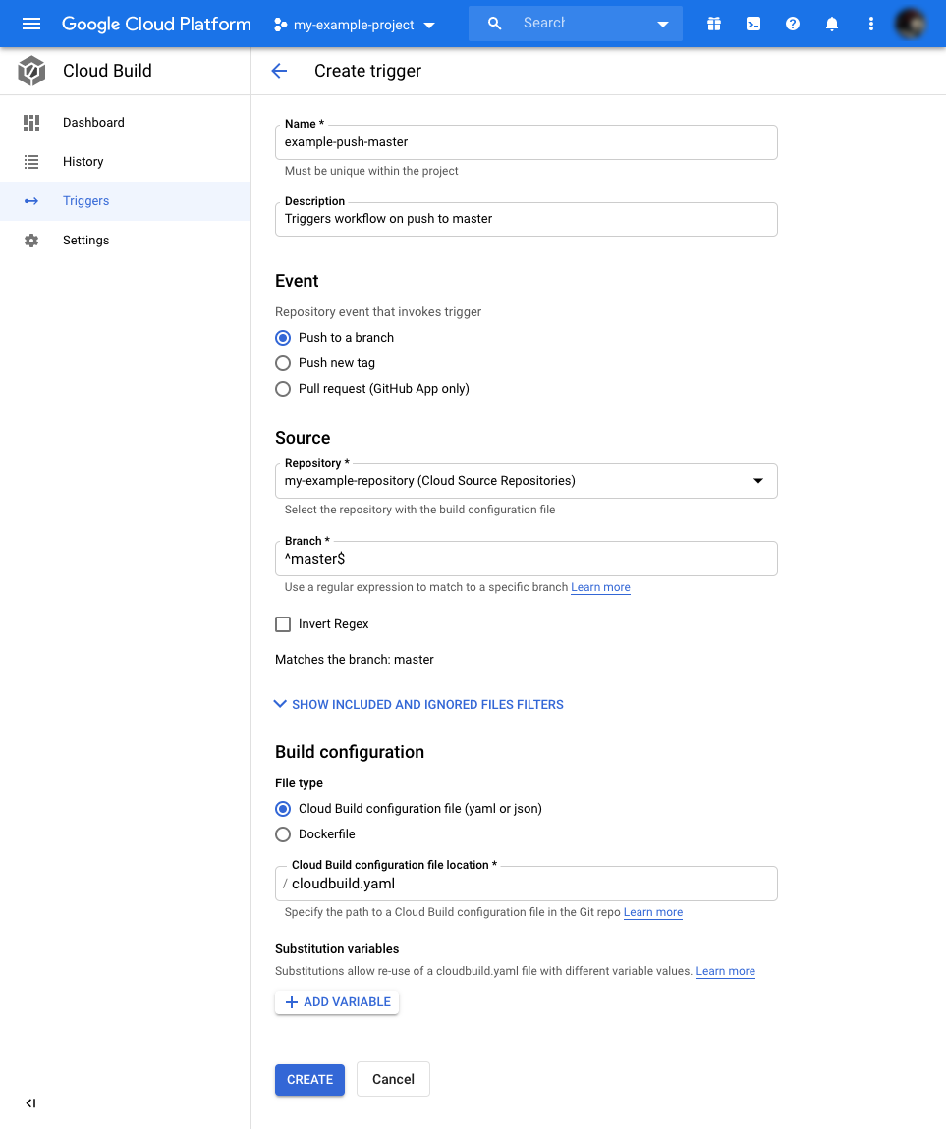
Task: Click the plus icon on Add Variable
Action: coord(291,1002)
